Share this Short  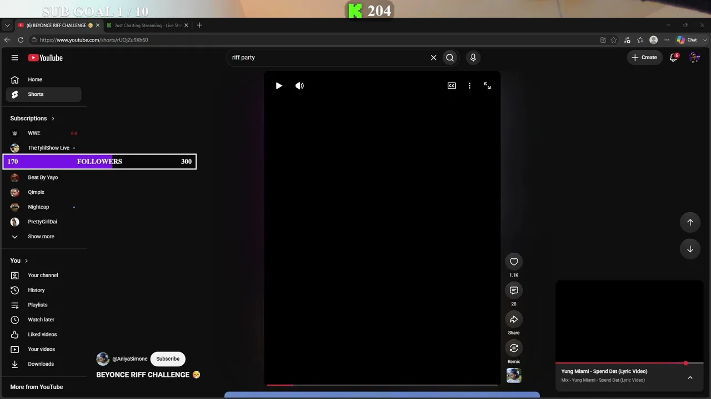coord(514,319)
